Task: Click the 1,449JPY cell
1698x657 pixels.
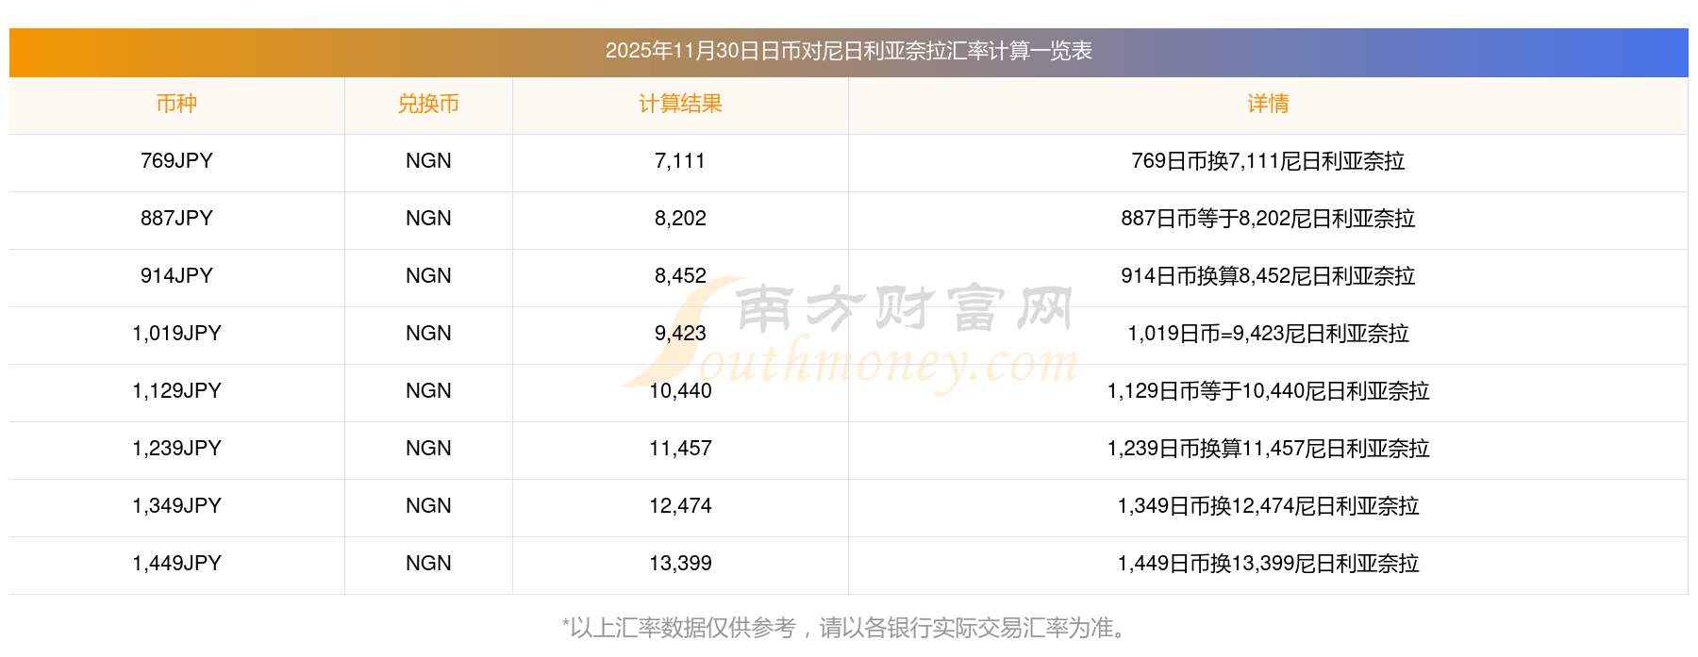Action: 176,564
